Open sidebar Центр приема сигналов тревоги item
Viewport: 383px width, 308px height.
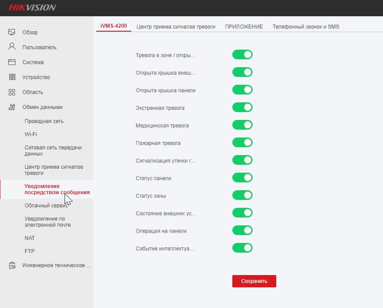tap(54, 170)
